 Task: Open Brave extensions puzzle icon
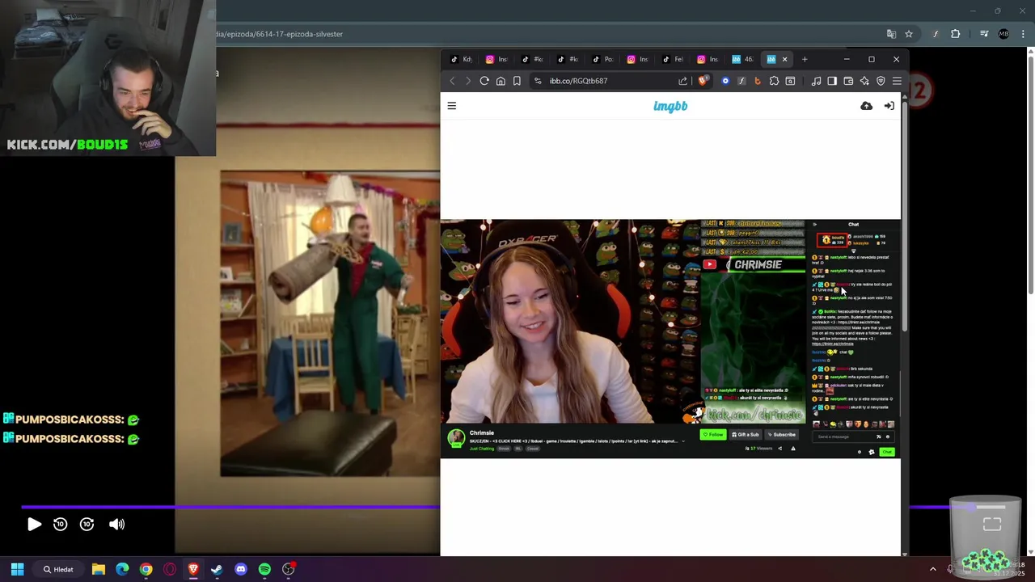pos(774,81)
